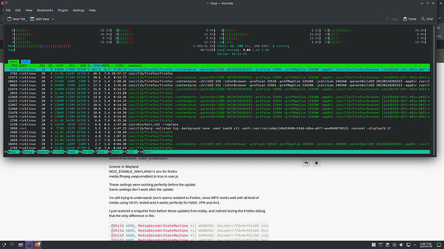Sort by the MEM% column header
This screenshot has width=444, height=249.
pos(106,65)
